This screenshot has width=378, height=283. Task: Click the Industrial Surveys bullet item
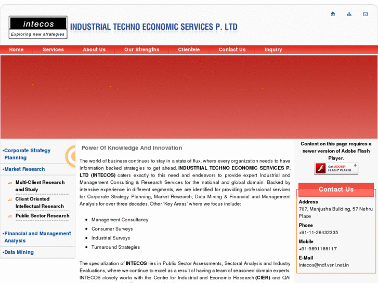pyautogui.click(x=111, y=238)
